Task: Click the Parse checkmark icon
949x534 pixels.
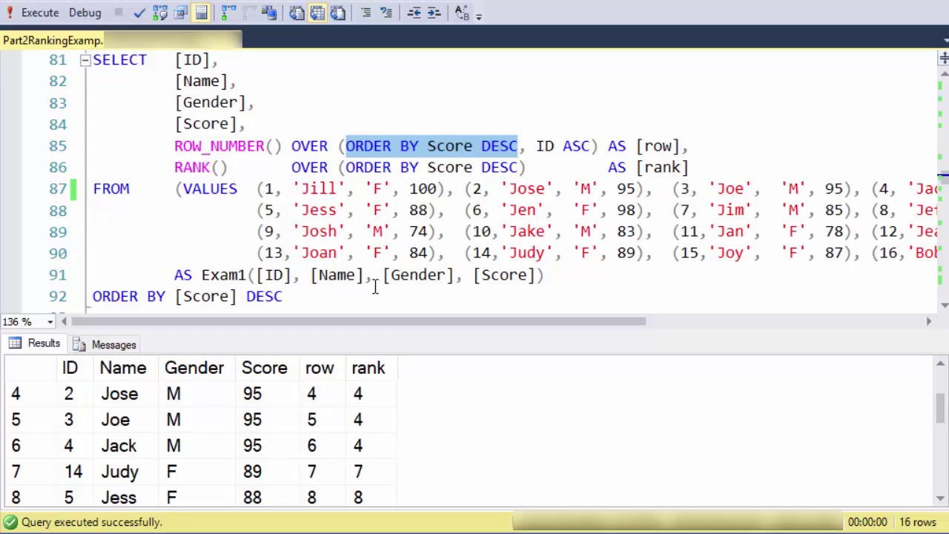Action: (x=139, y=13)
